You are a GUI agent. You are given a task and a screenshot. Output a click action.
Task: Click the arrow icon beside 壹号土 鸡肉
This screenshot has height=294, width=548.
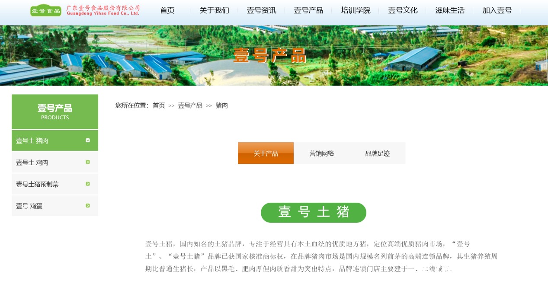(88, 162)
